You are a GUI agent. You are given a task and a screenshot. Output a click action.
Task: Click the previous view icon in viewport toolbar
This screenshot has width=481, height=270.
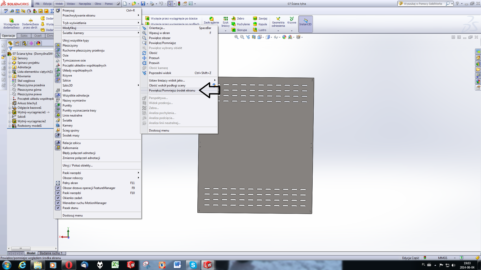[x=248, y=37]
